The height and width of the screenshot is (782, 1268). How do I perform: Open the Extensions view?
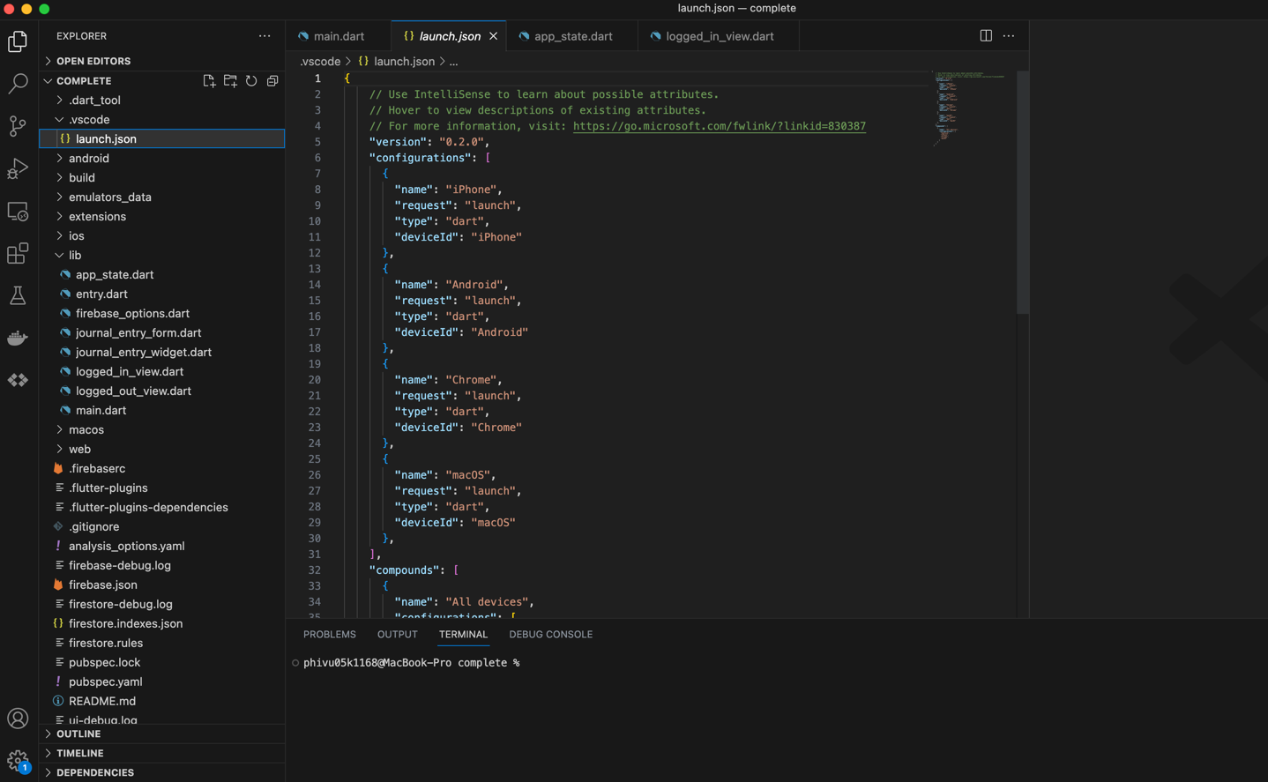[x=18, y=254]
